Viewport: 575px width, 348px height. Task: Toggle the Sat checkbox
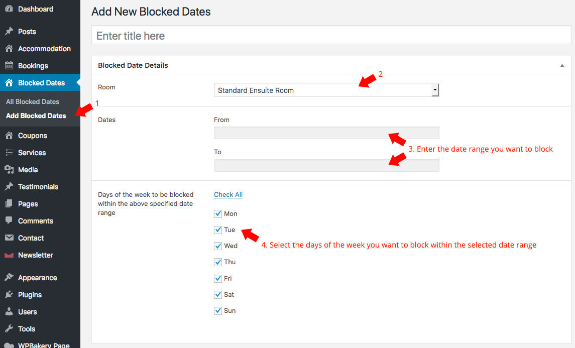(x=218, y=295)
